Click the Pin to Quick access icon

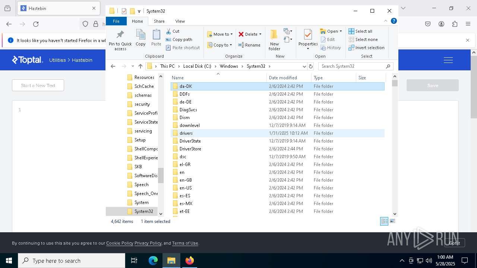tap(120, 40)
